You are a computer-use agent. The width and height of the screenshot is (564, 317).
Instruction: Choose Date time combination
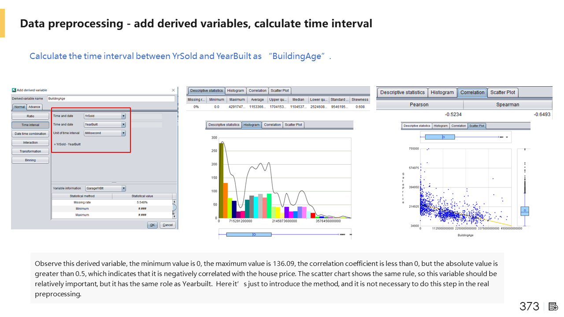(x=30, y=134)
